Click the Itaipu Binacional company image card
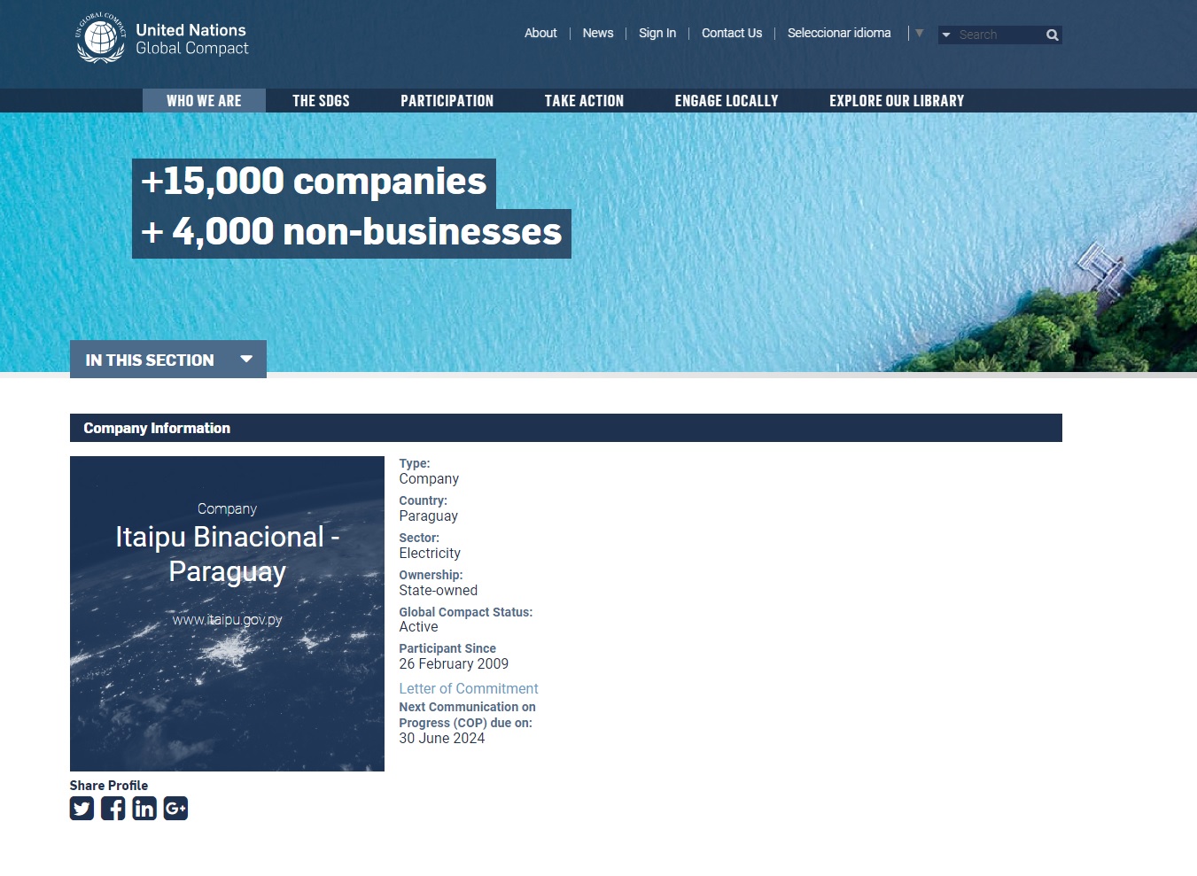1197x876 pixels. [x=227, y=614]
